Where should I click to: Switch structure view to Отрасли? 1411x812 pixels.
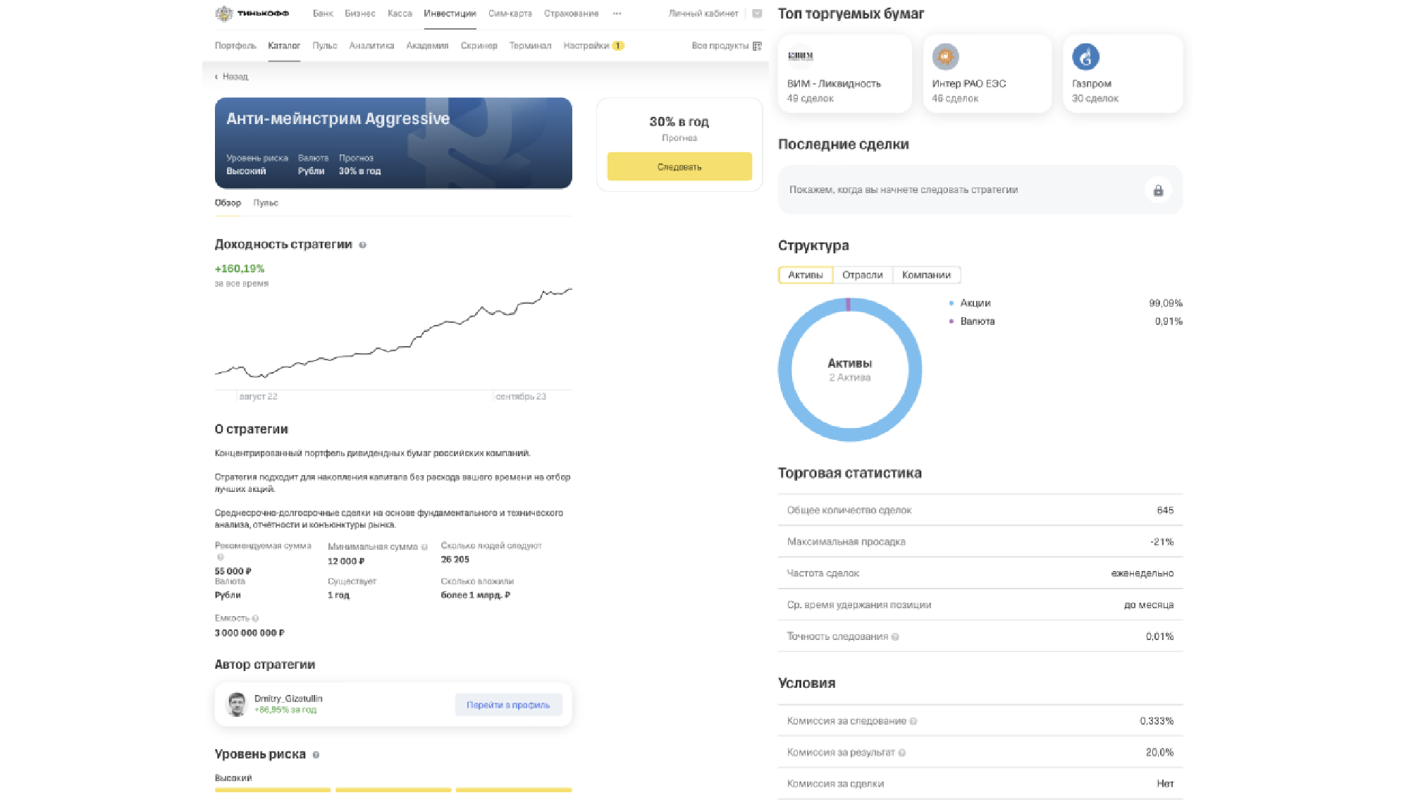(862, 275)
